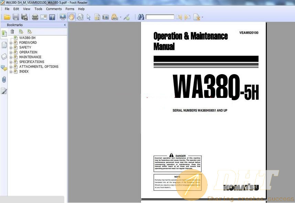The width and height of the screenshot is (295, 203).
Task: Select the arrow Select Annotation tool
Action: click(89, 17)
